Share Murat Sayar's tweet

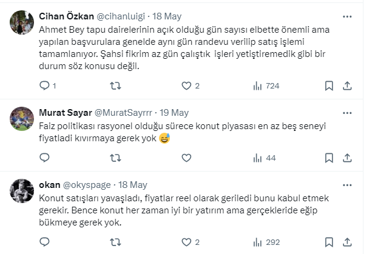347,158
